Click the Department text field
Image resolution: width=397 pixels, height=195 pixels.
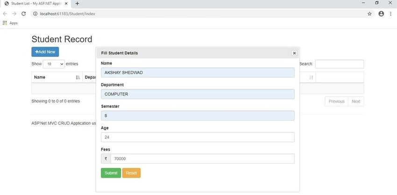(198, 94)
